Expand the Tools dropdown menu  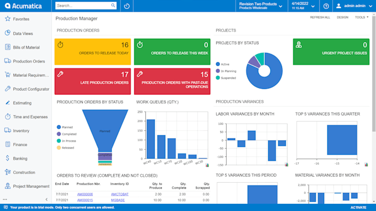(362, 17)
